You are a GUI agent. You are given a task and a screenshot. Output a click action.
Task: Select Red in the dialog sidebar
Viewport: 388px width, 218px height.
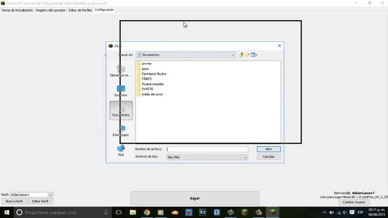point(121,150)
